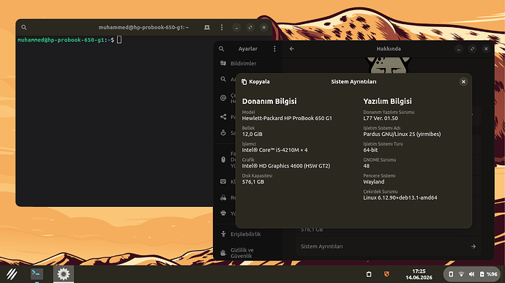This screenshot has height=283, width=505.
Task: Click the Settings sidebar search icon
Action: tap(221, 48)
